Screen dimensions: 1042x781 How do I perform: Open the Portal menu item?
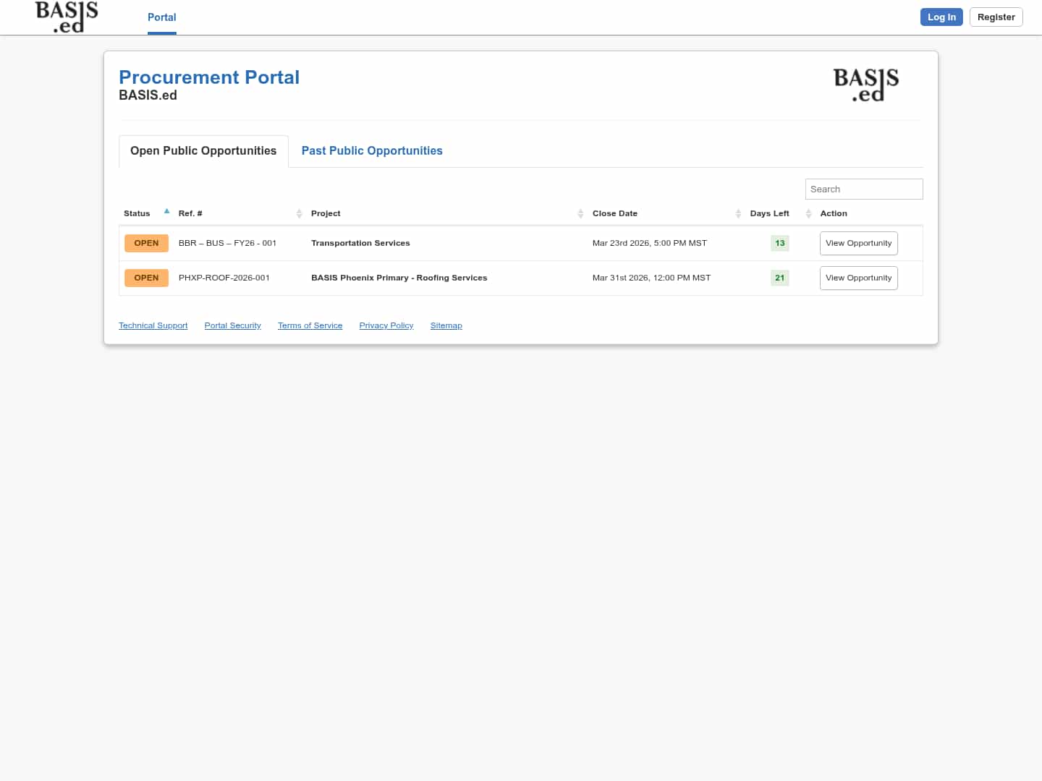(161, 17)
